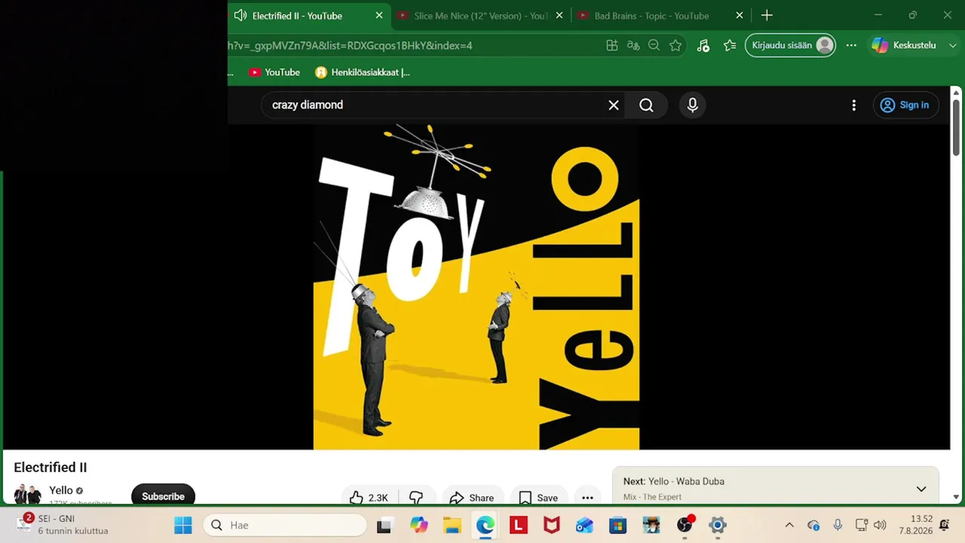Open the Yello channel avatar
965x543 pixels.
point(28,494)
